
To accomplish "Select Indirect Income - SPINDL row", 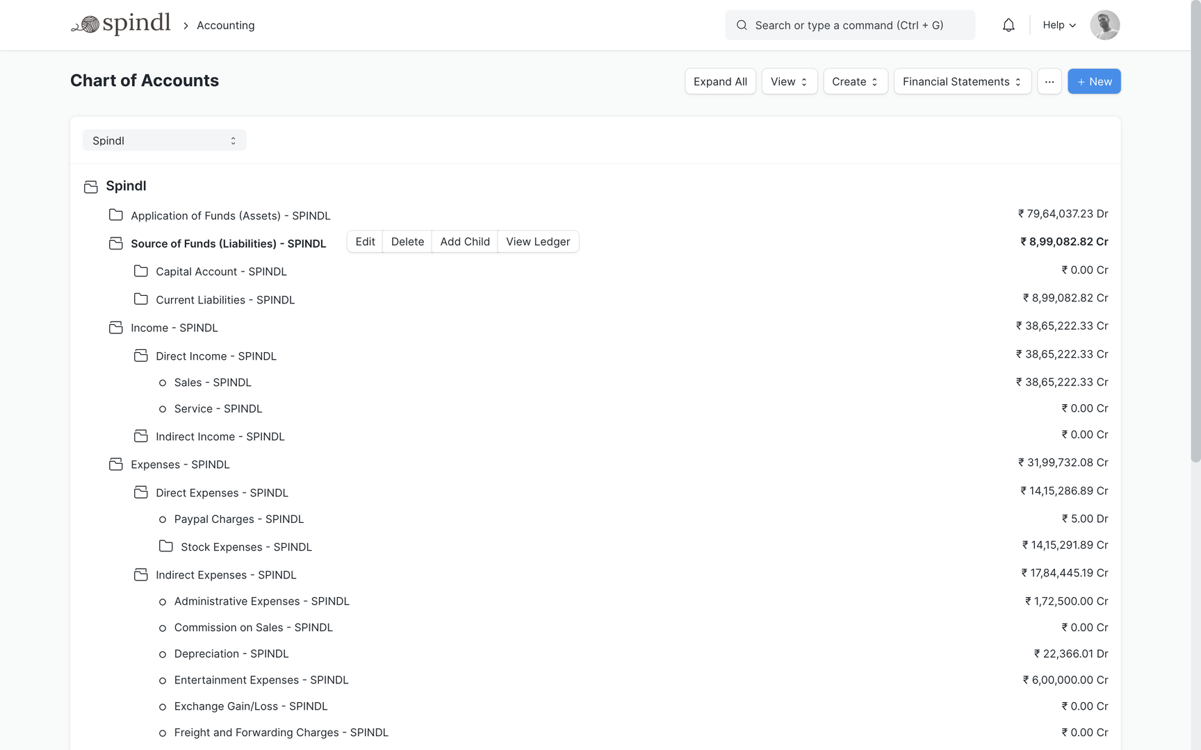I will pos(220,437).
